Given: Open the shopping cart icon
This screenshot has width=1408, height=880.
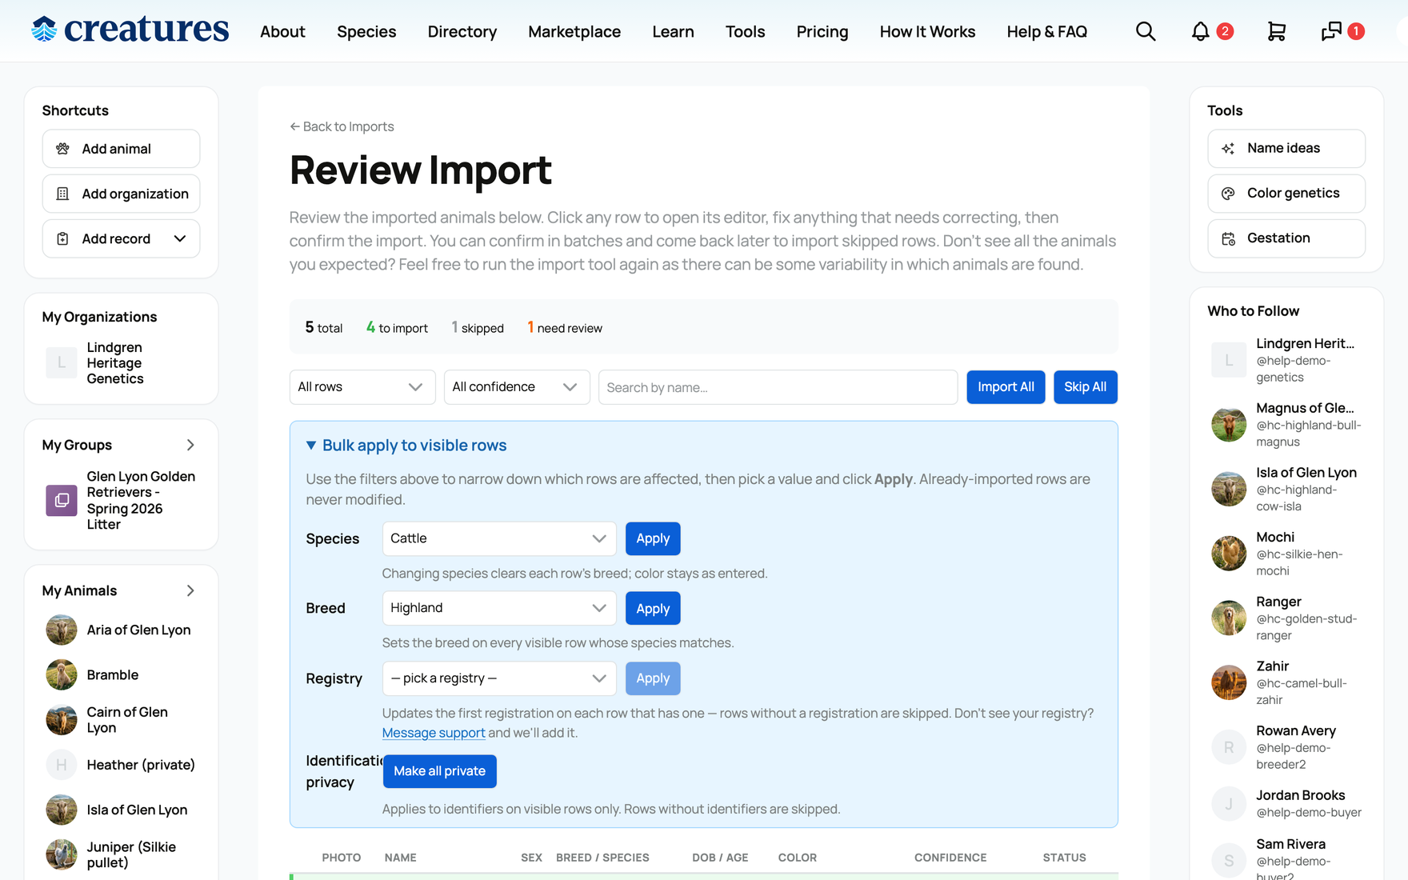Looking at the screenshot, I should tap(1277, 31).
